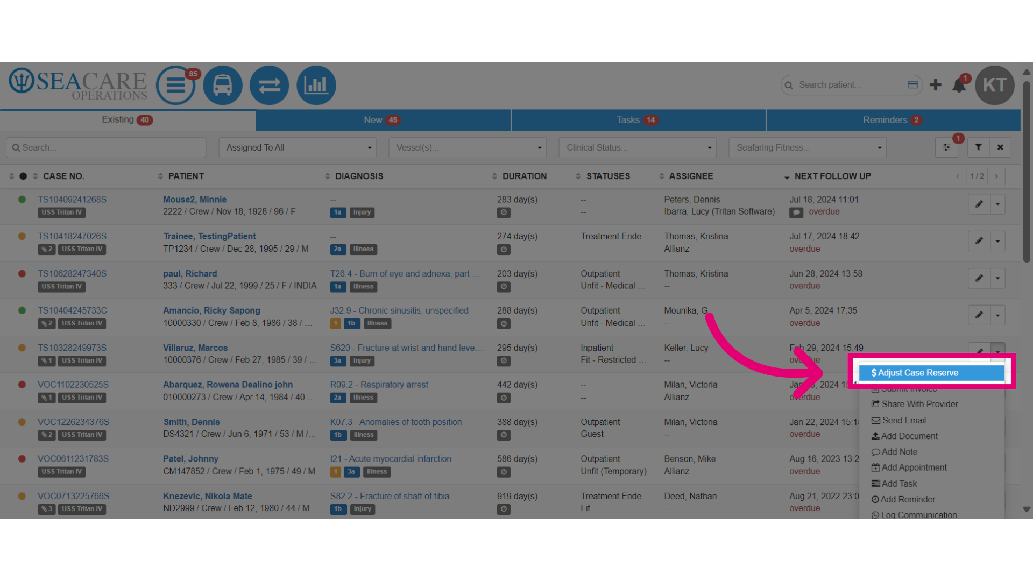Click the clock icon under 283 day(s)
Image resolution: width=1033 pixels, height=581 pixels.
[x=504, y=212]
